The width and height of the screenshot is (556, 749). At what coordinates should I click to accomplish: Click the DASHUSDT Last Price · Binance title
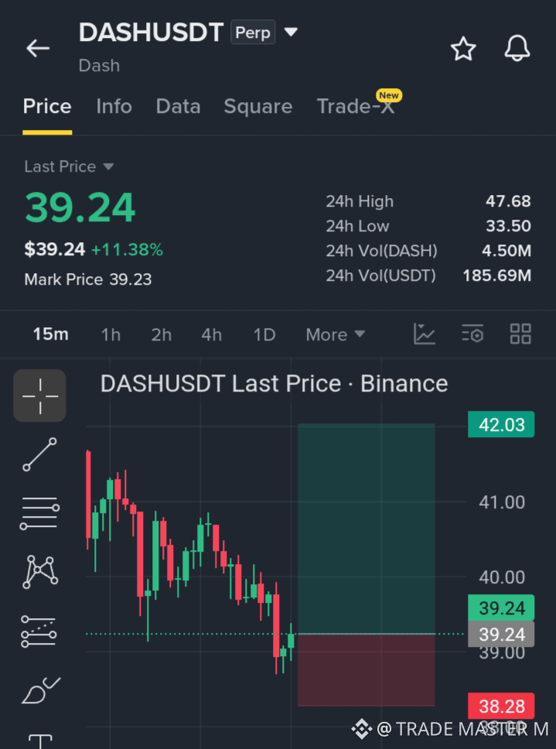(274, 384)
